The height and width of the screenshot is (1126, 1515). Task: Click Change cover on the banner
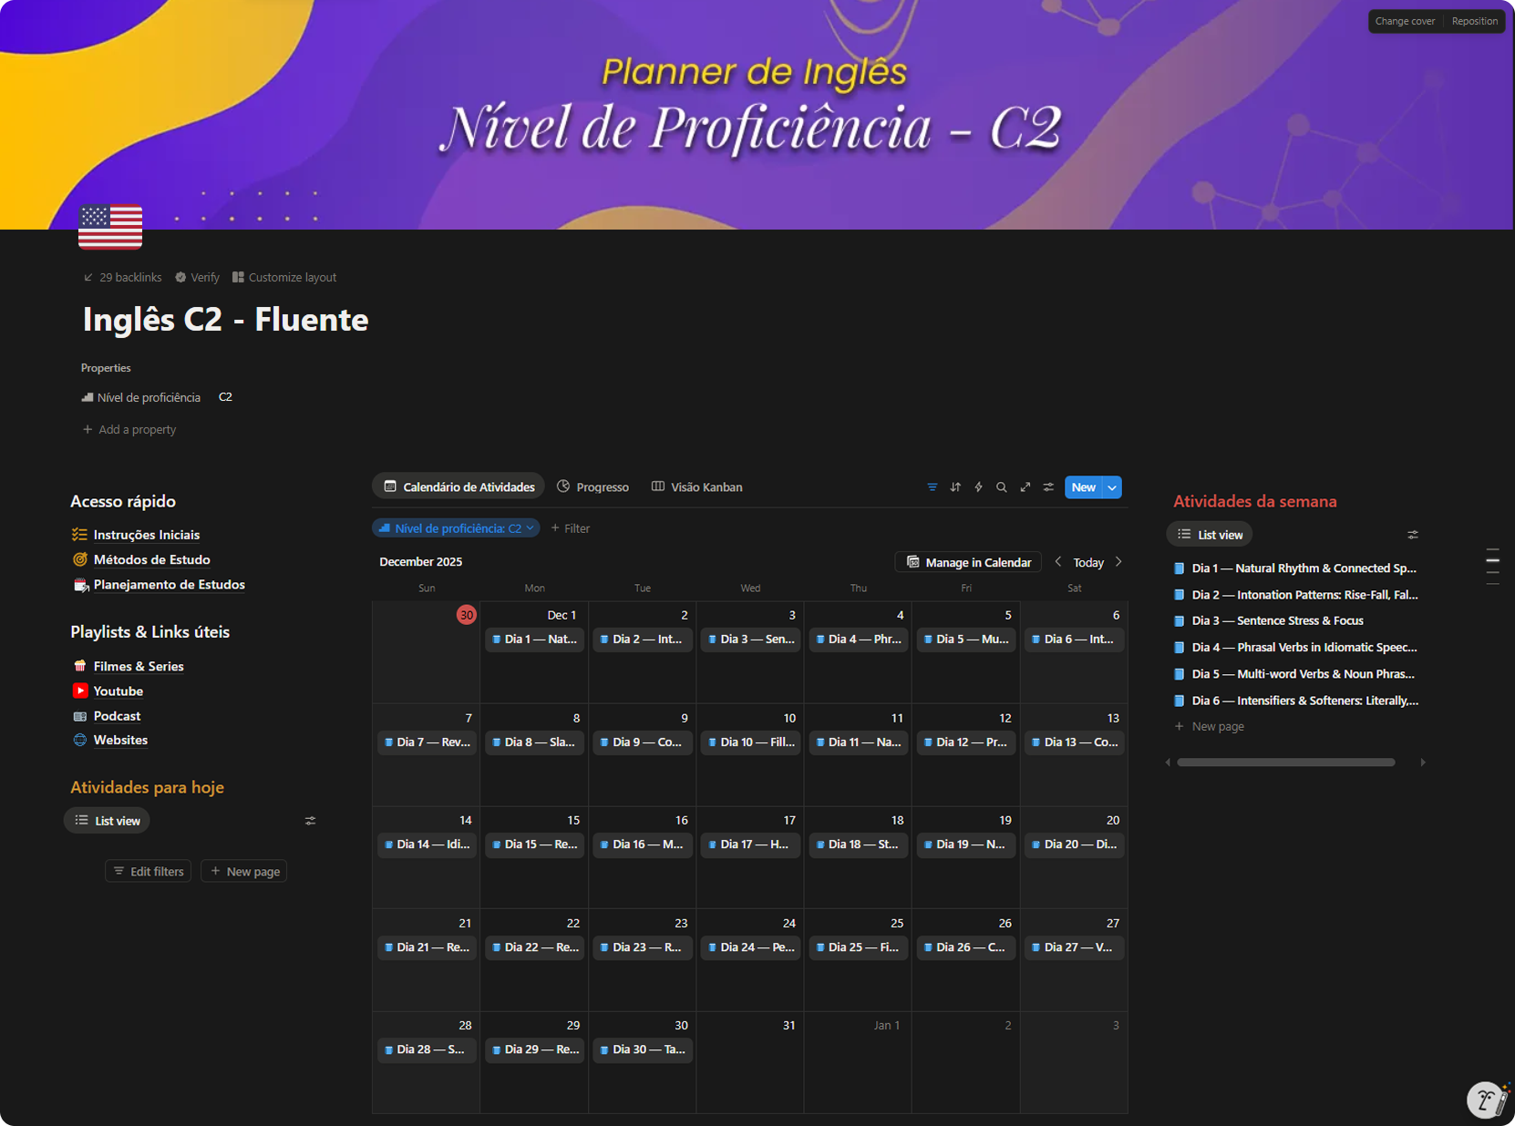[x=1404, y=21]
